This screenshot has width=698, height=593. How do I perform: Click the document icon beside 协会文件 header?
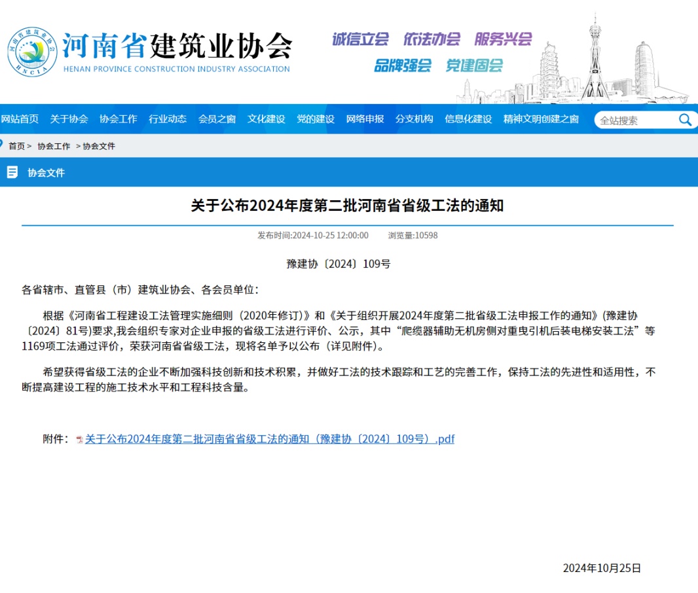(x=12, y=173)
